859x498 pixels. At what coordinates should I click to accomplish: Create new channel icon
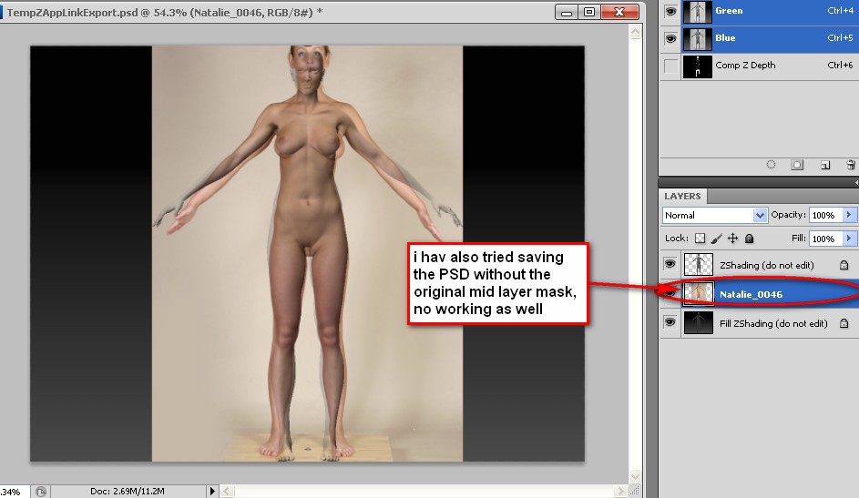[824, 165]
